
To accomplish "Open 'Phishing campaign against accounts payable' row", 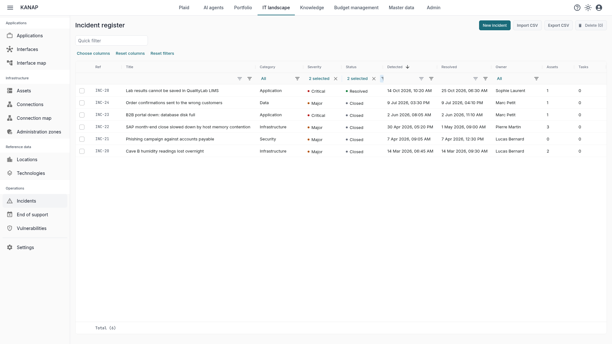I will click(170, 139).
